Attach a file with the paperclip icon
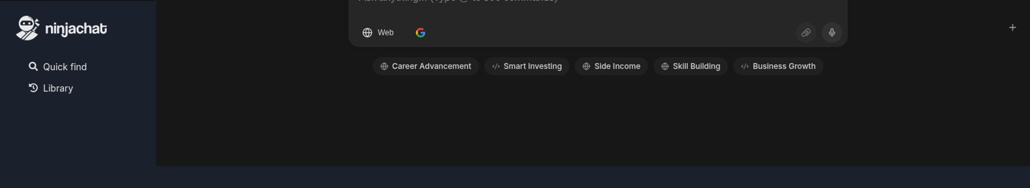This screenshot has height=188, width=1030. 806,33
